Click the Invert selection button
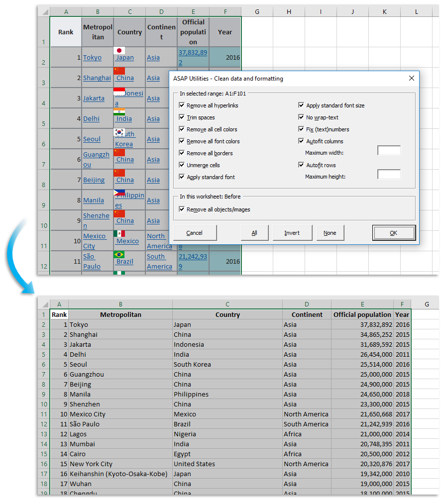Viewport: 442px width, 500px height. (292, 232)
